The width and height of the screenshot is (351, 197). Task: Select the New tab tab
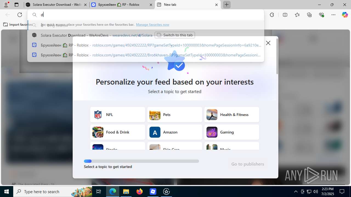(188, 5)
